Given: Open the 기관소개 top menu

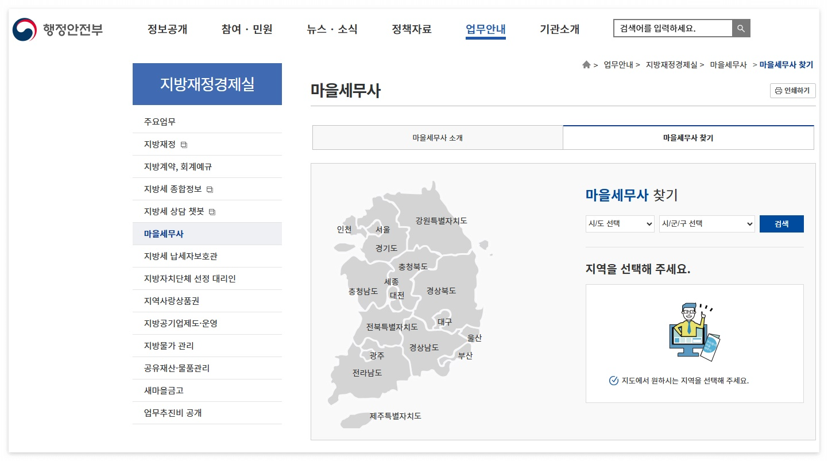Looking at the screenshot, I should (x=560, y=29).
